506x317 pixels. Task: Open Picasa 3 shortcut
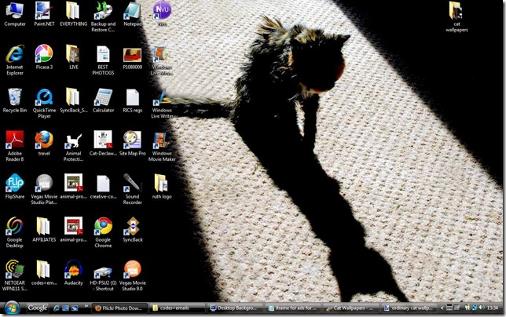coord(44,57)
